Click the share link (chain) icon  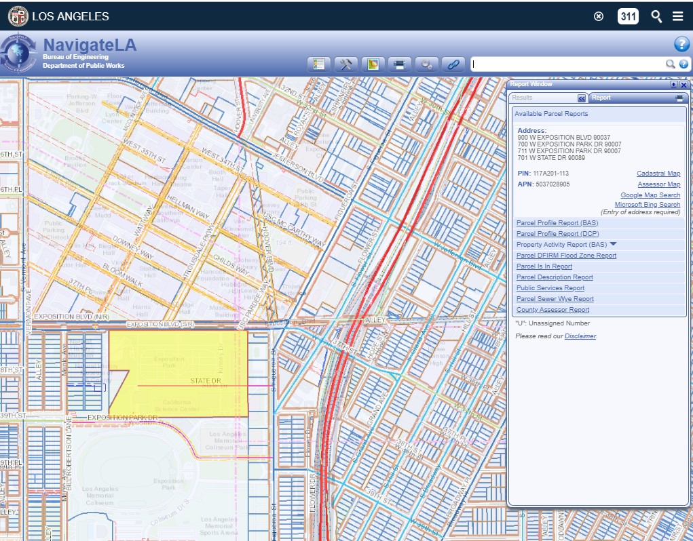pos(452,64)
